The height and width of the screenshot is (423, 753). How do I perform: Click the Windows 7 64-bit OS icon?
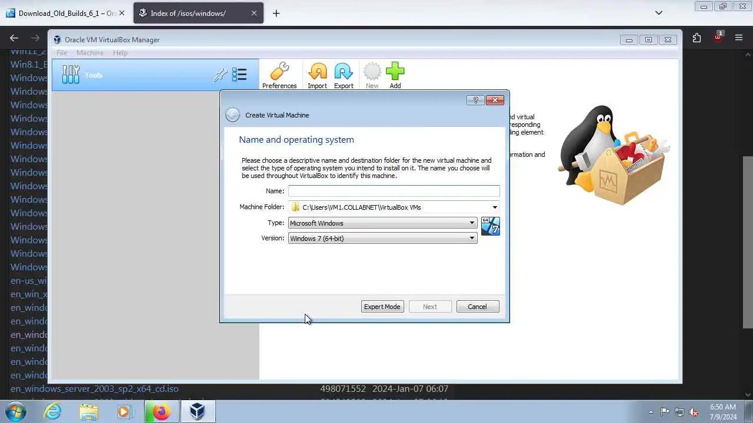click(x=491, y=226)
